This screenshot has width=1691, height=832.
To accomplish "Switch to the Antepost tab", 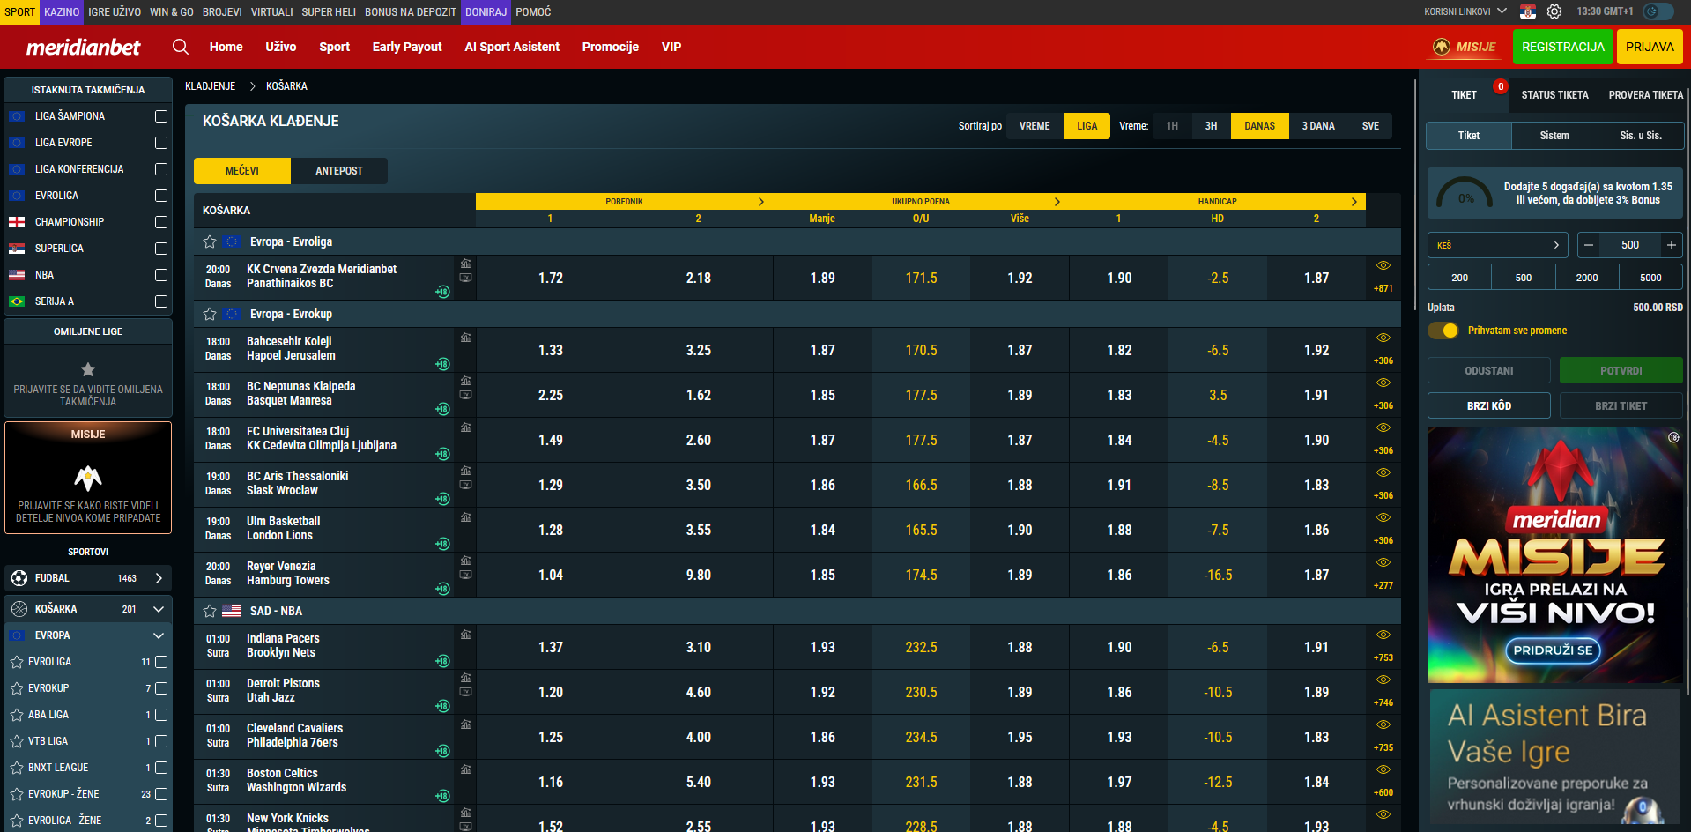I will (338, 171).
